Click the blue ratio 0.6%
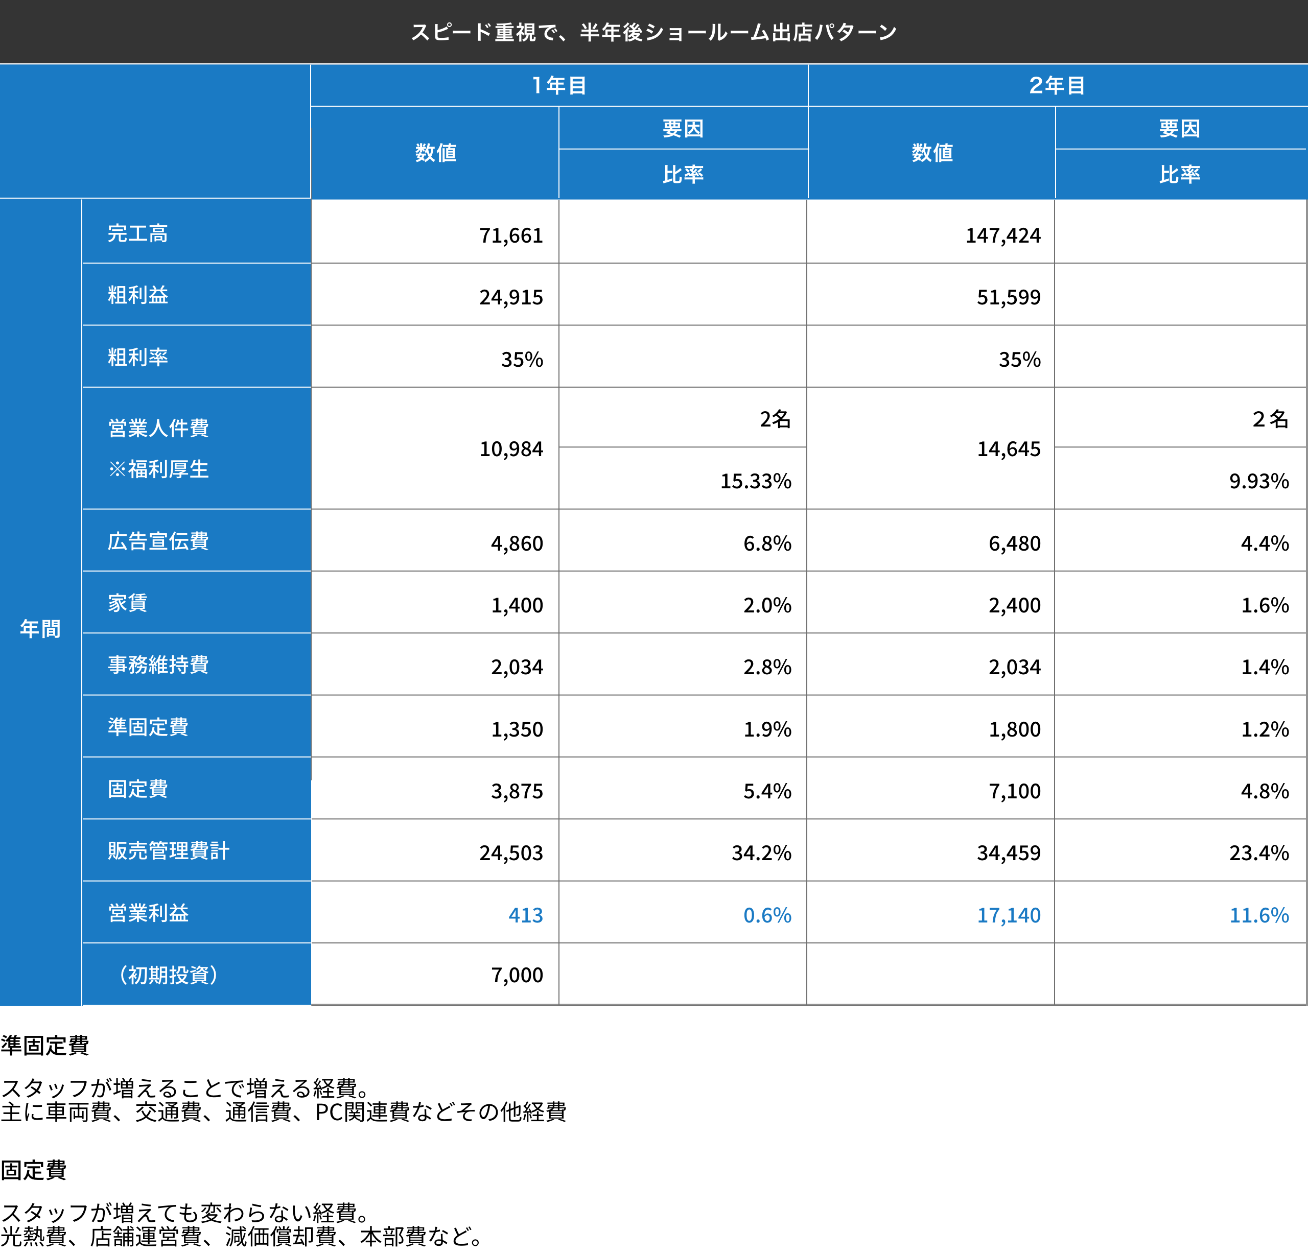 click(767, 915)
